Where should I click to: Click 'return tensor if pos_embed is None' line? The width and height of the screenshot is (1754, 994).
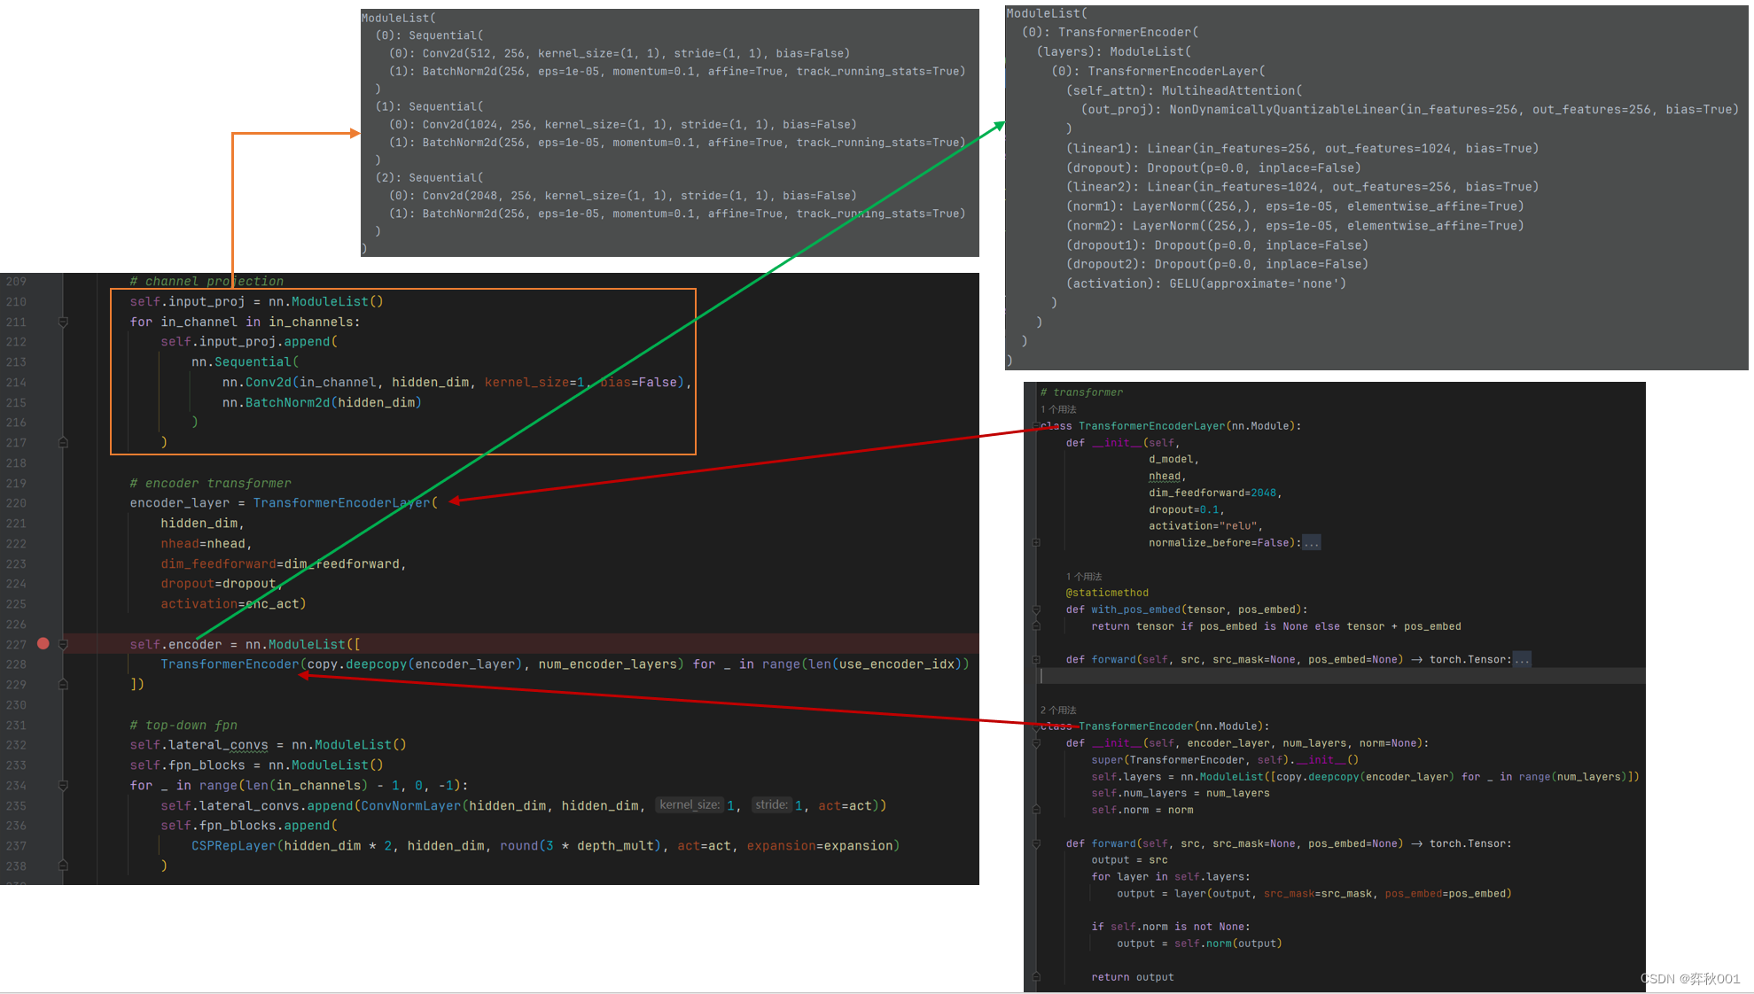coord(1276,626)
